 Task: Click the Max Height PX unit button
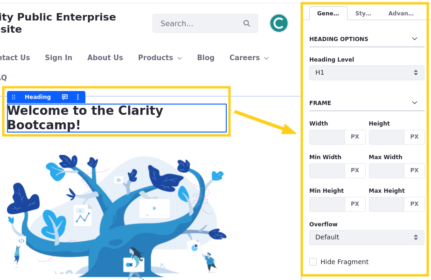coord(414,204)
